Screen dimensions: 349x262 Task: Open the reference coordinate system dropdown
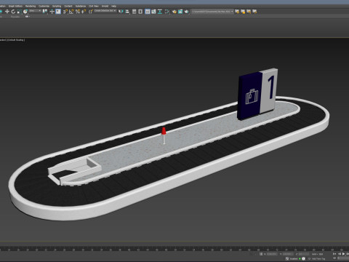[x=35, y=11]
